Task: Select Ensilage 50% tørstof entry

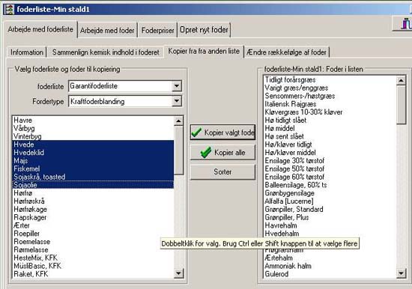Action: click(x=330, y=168)
